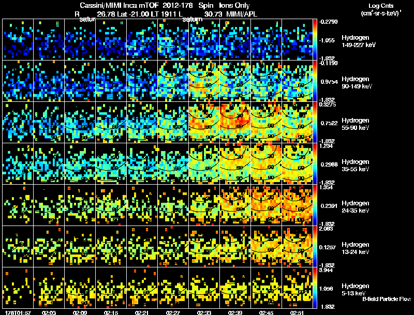Click the 02:21 time axis label
This screenshot has height=315, width=414.
point(142,313)
